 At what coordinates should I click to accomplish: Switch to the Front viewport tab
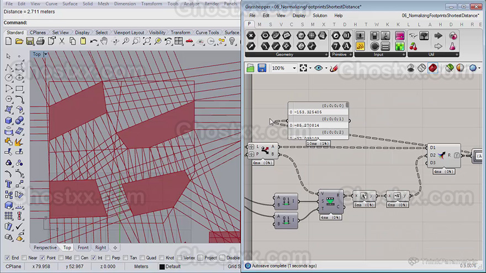(83, 248)
